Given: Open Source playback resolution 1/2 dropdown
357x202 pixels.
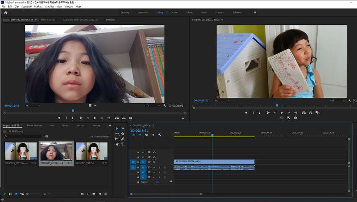Looking at the screenshot, I should click(153, 105).
